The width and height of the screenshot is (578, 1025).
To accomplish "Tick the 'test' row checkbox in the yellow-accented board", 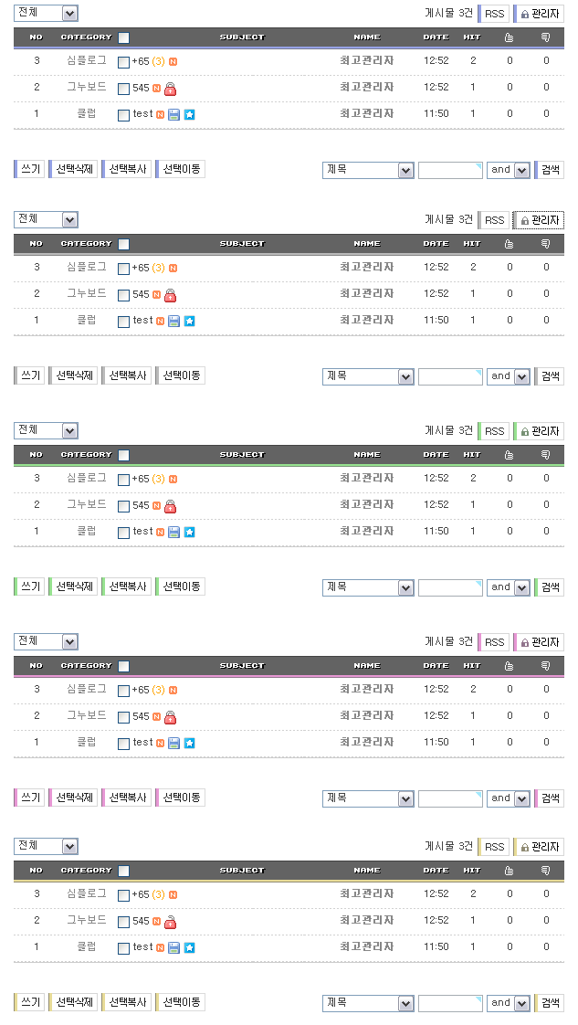I will click(124, 948).
